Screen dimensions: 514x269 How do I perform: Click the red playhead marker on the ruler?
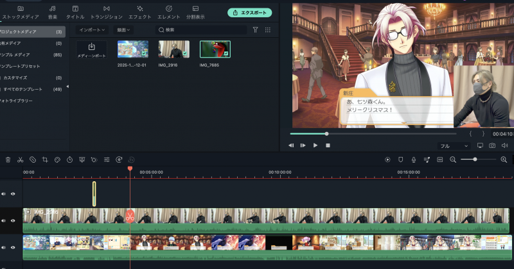(130, 168)
